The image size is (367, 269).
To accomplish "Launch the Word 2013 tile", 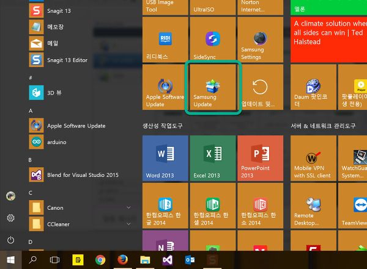I will (x=165, y=158).
